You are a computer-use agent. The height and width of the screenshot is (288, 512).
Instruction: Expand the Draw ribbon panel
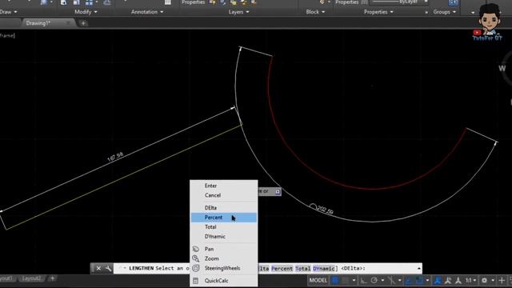(7, 12)
